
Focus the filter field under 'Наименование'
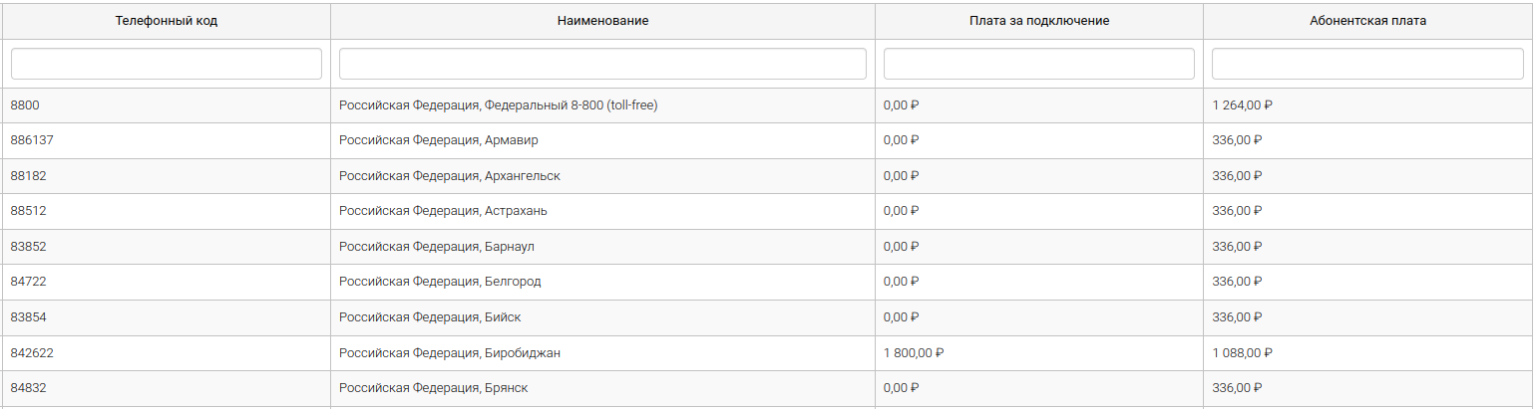[602, 64]
